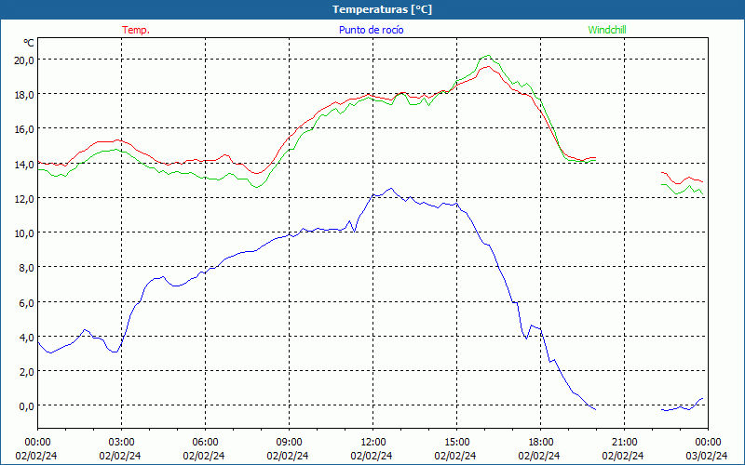The image size is (745, 465).
Task: Click the '14,0' y-axis value
Action: click(25, 165)
